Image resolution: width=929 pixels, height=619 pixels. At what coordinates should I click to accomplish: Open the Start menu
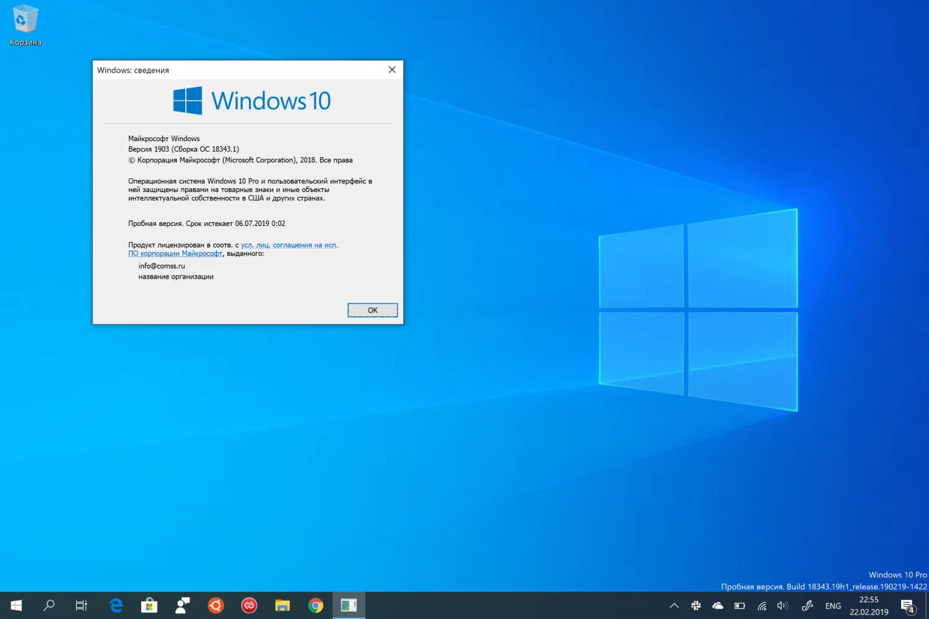coord(15,605)
